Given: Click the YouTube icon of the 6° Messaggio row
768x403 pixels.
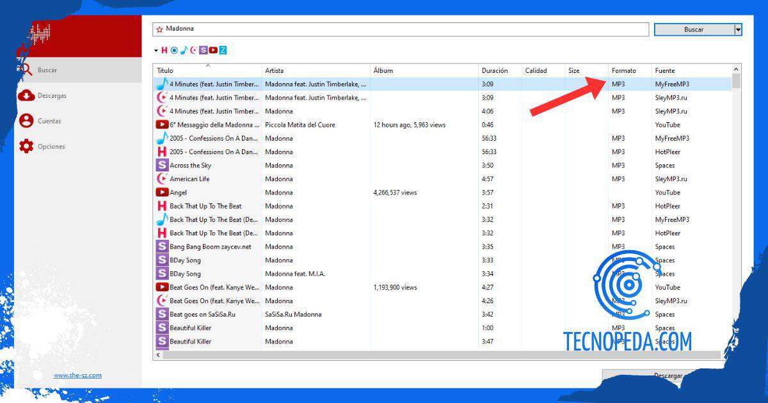Looking at the screenshot, I should click(x=162, y=125).
